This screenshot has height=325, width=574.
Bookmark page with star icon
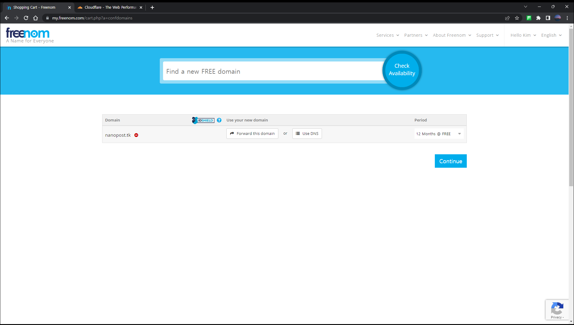[517, 18]
